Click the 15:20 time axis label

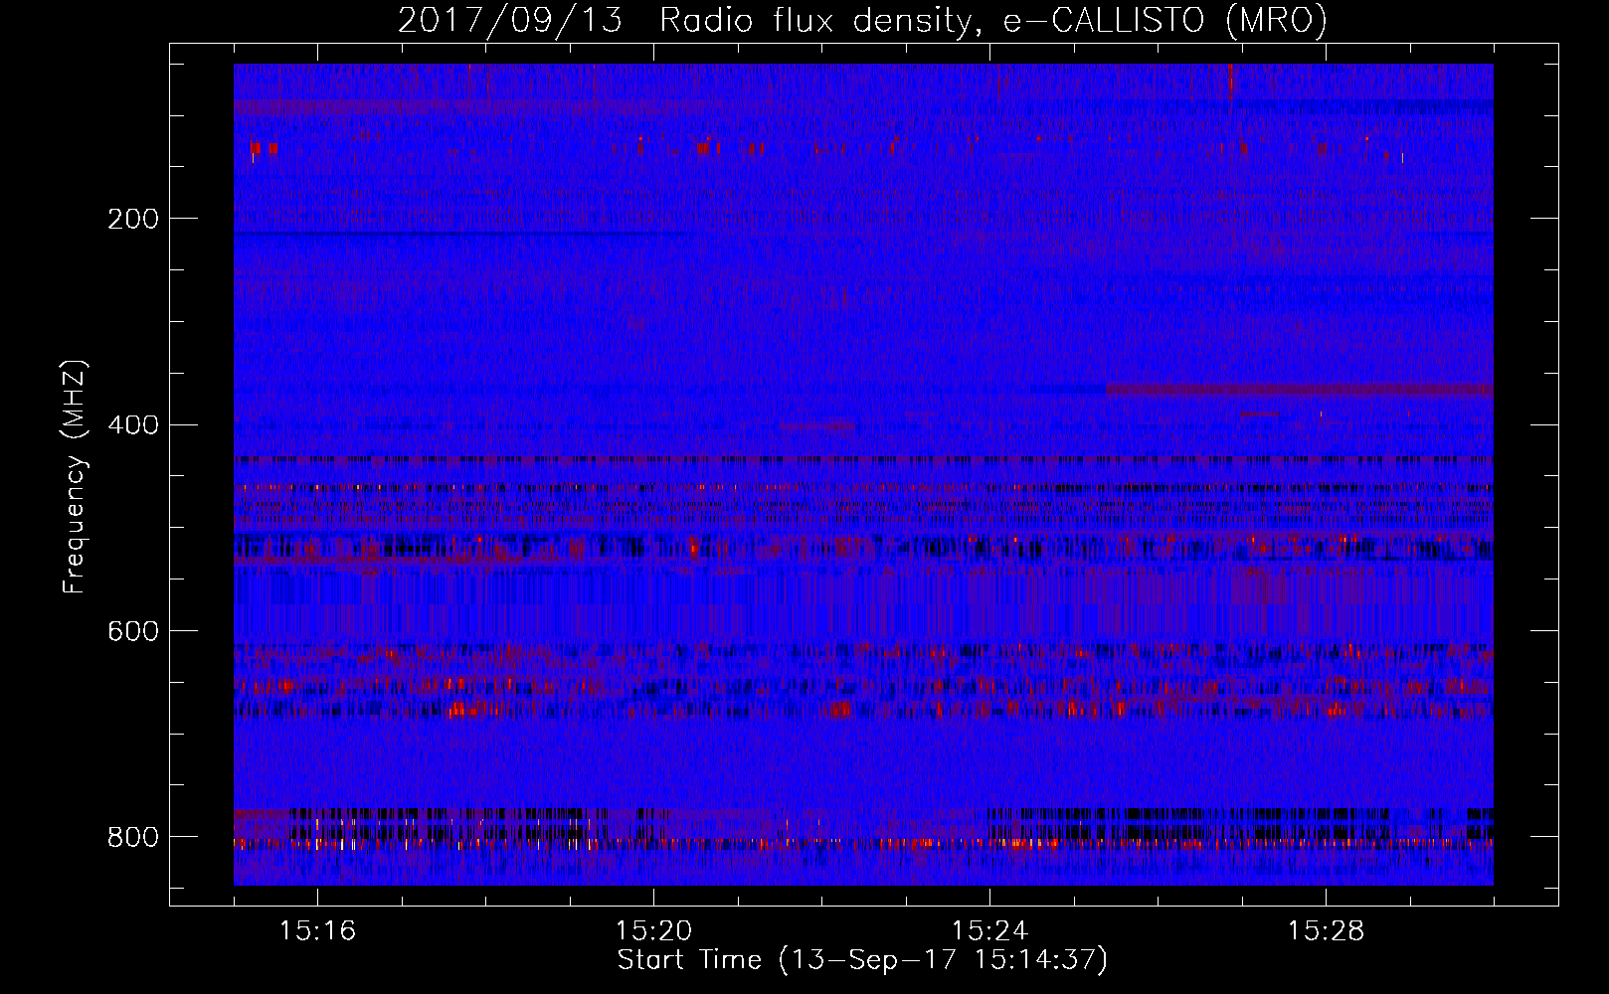(x=653, y=931)
